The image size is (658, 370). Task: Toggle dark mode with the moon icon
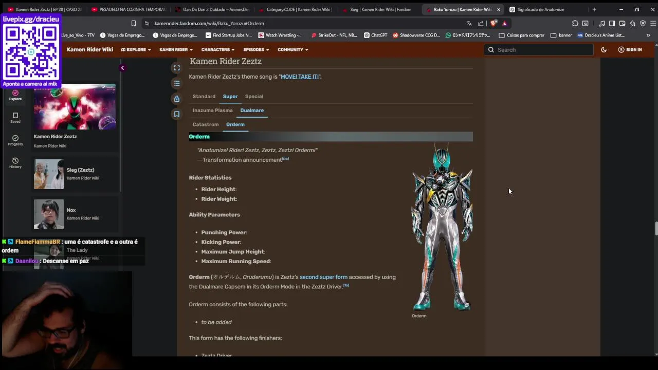click(604, 50)
